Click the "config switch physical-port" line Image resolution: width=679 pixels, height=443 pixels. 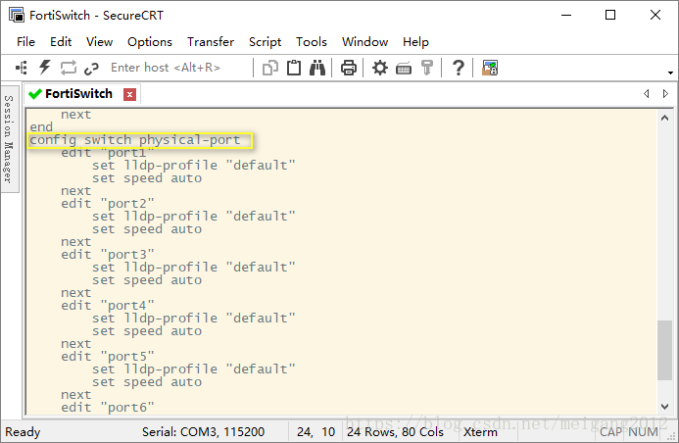pyautogui.click(x=134, y=140)
